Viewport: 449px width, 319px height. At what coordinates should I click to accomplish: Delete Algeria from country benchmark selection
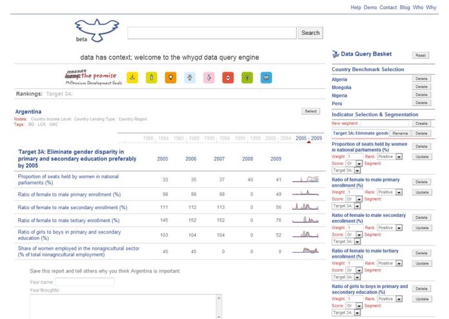(421, 79)
